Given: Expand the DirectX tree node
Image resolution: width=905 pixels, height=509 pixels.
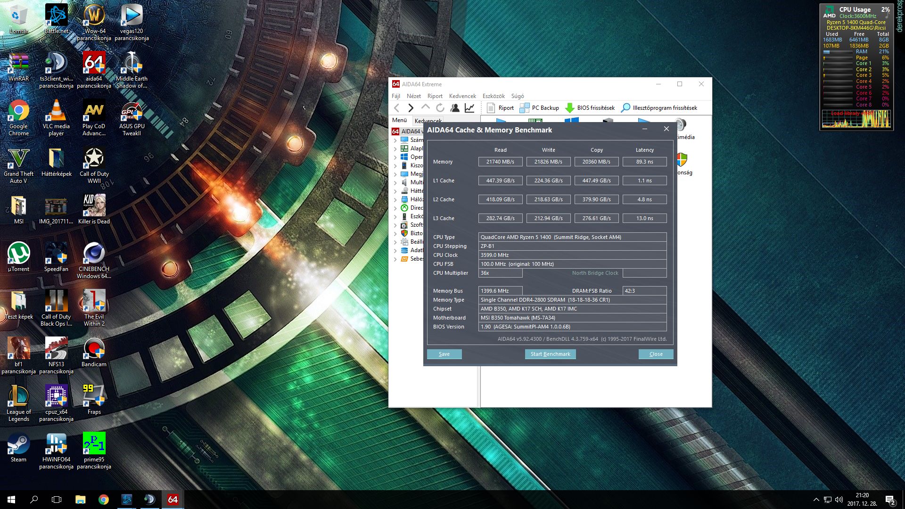Looking at the screenshot, I should [395, 208].
